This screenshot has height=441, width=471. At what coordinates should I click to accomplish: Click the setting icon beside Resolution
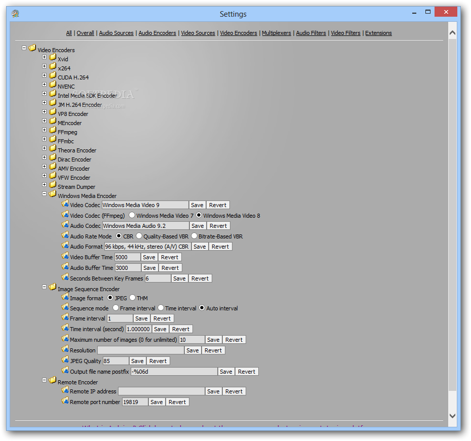[65, 349]
